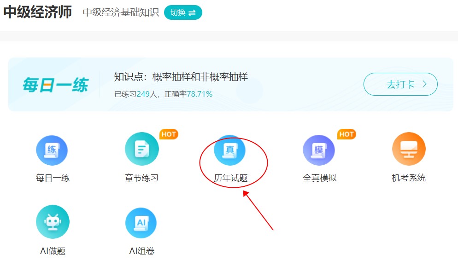Viewport: 458px width, 260px height.
Task: Open the AI做题 robot icon
Action: [x=53, y=222]
